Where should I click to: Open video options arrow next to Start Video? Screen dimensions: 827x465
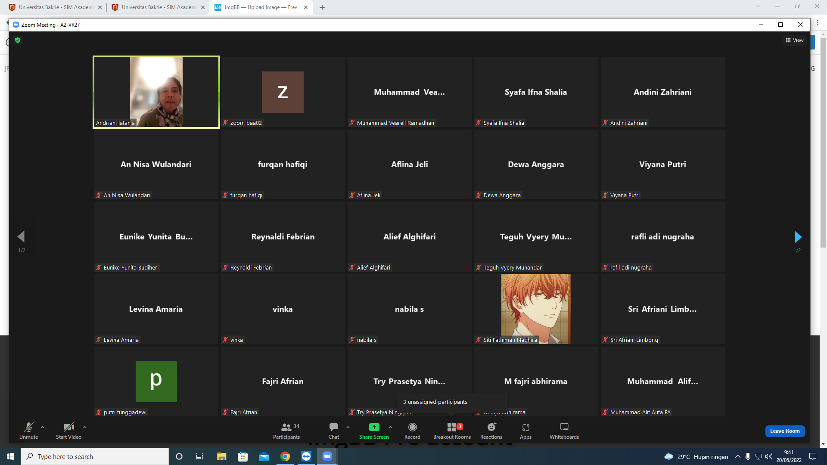point(85,427)
